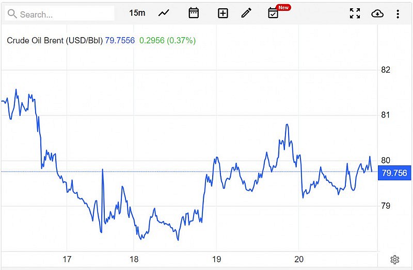Open the line chart type selector
This screenshot has height=270, width=413.
[x=164, y=13]
